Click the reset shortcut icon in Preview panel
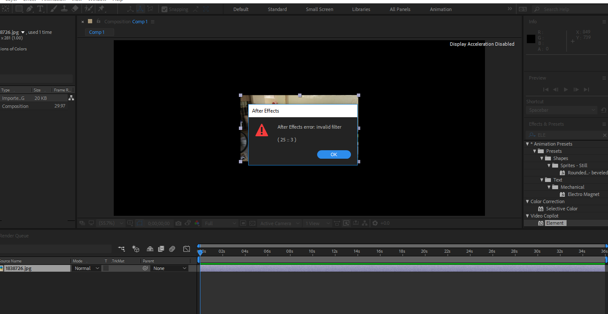The height and width of the screenshot is (314, 608). click(x=603, y=110)
